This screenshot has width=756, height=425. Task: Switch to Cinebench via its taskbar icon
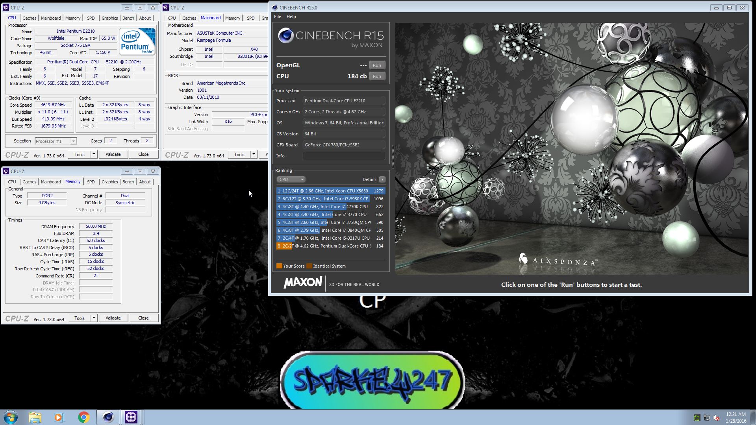click(108, 417)
